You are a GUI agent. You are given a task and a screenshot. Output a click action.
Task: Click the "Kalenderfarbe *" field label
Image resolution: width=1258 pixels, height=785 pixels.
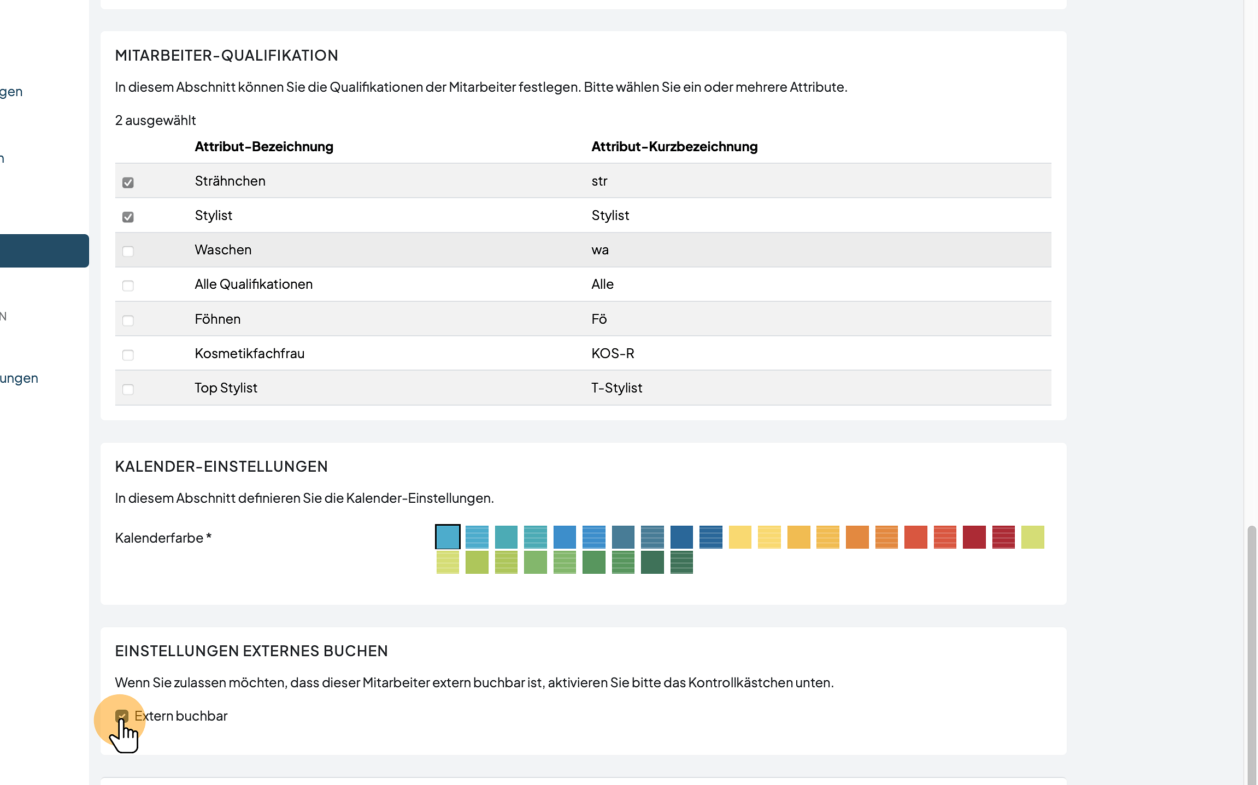click(163, 538)
